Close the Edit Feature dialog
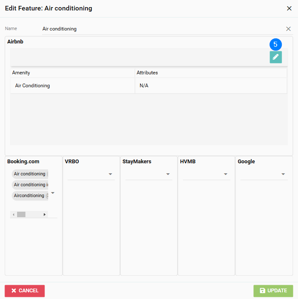This screenshot has height=299, width=298. coord(289,8)
